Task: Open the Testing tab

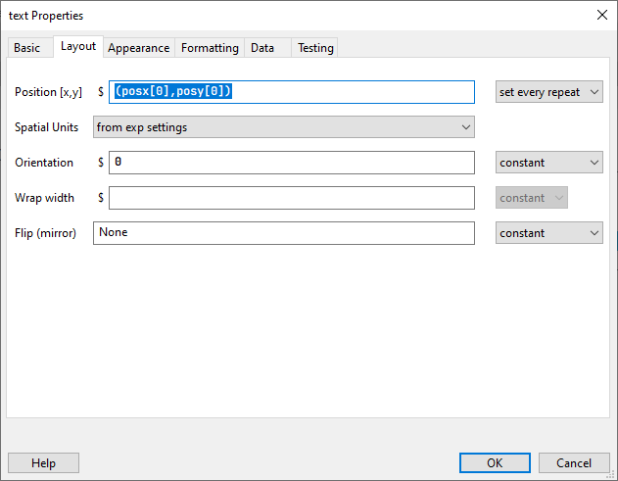Action: [x=315, y=47]
